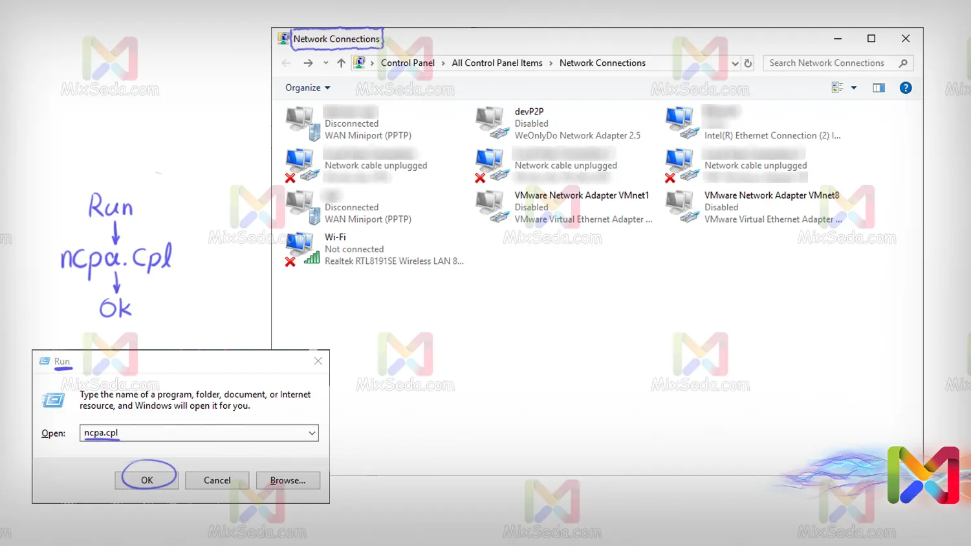The image size is (971, 546).
Task: Open the address bar history dropdown
Action: coord(735,63)
